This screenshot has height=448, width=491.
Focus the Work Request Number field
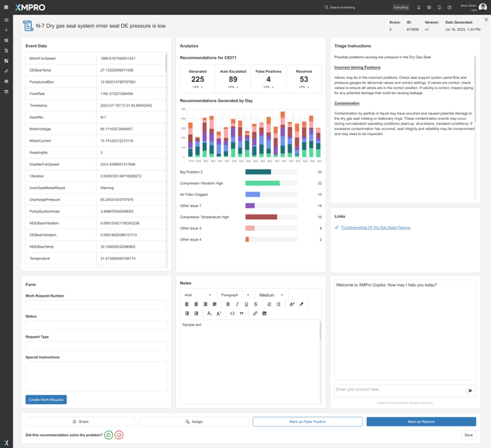[96, 305]
